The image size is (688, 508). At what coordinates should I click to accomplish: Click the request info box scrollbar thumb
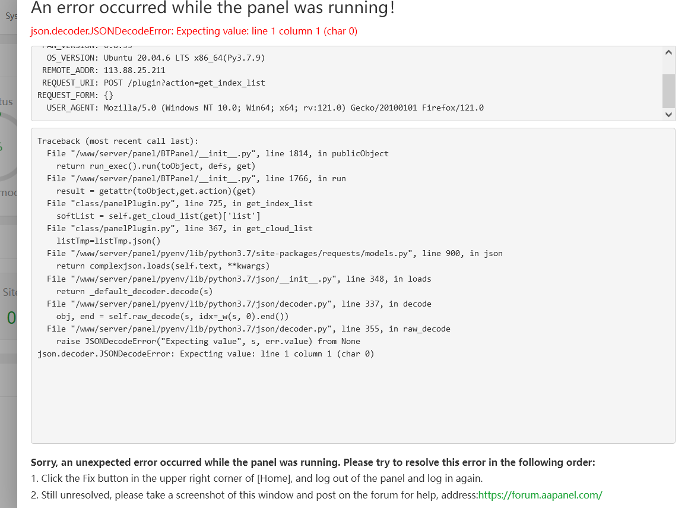668,90
